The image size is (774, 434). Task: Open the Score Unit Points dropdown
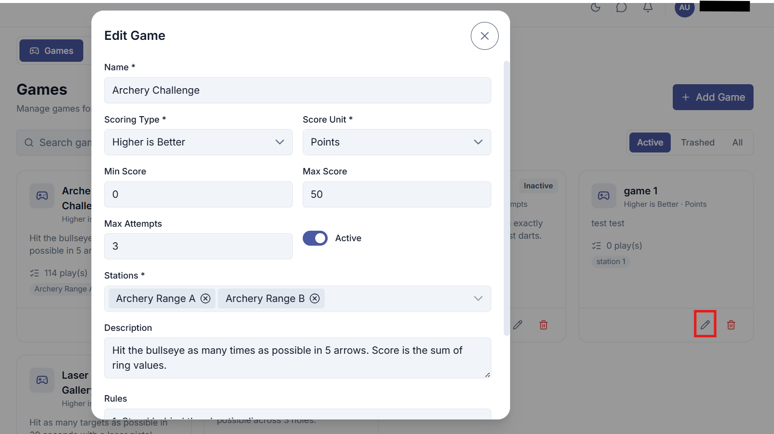click(x=396, y=142)
